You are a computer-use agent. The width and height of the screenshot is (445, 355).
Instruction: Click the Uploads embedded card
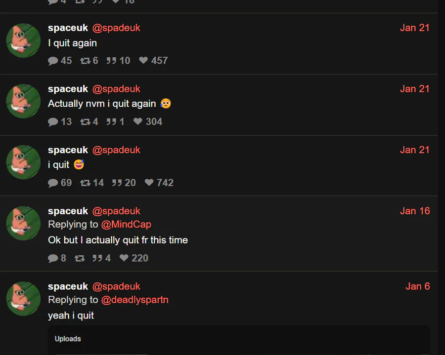click(239, 340)
